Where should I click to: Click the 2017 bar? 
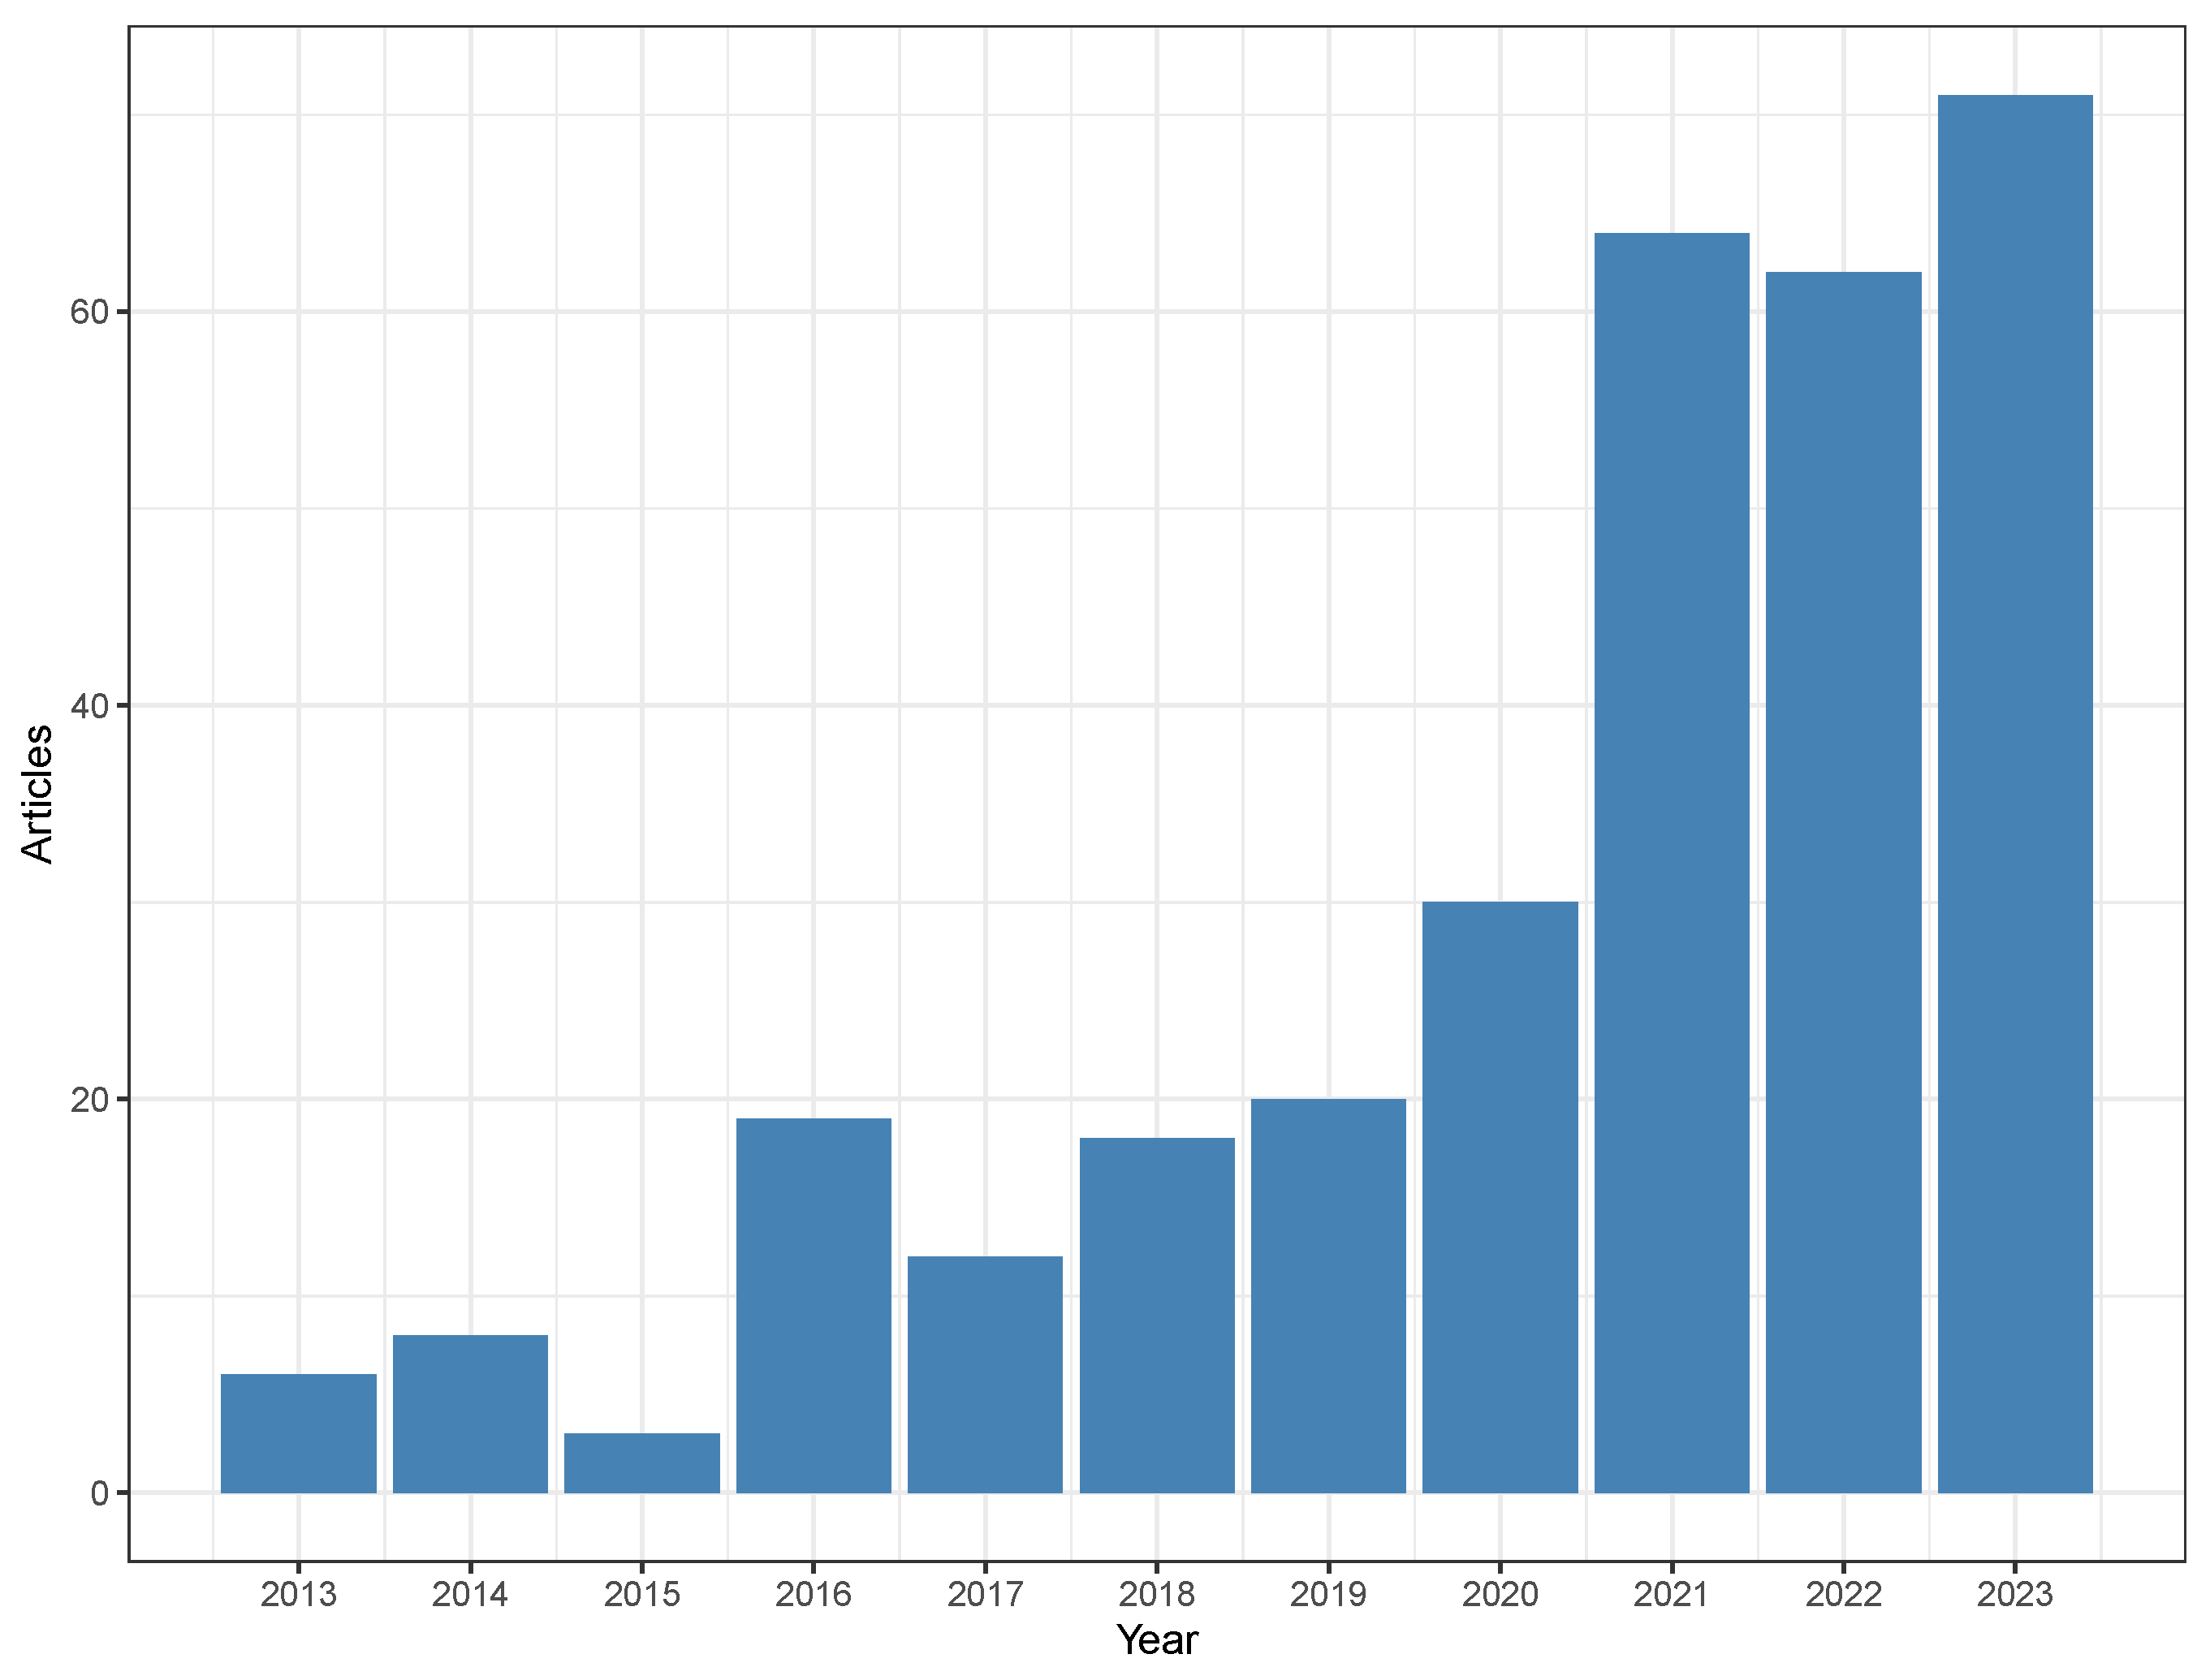pos(985,1375)
